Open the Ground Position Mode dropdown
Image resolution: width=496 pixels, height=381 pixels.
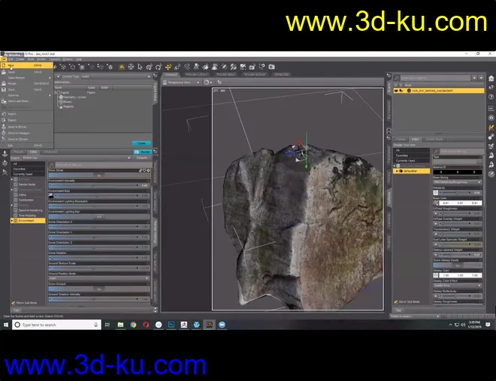[x=99, y=278]
